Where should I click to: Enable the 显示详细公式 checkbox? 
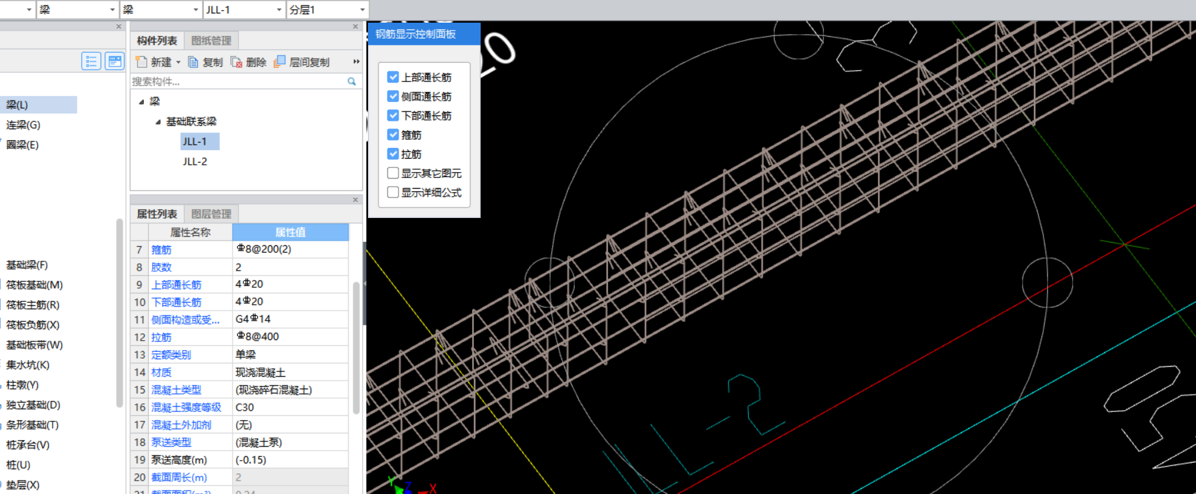coord(393,192)
